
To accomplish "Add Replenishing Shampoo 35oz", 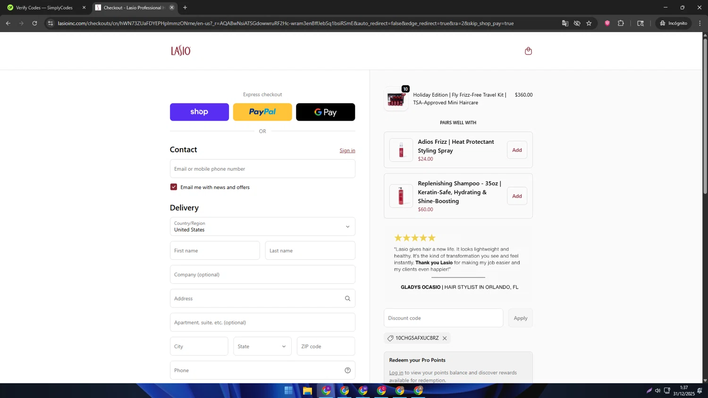I will [x=517, y=196].
